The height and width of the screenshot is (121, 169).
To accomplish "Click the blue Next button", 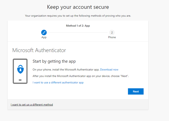I will (136, 91).
